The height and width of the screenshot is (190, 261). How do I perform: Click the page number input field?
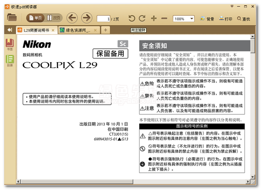104,19
